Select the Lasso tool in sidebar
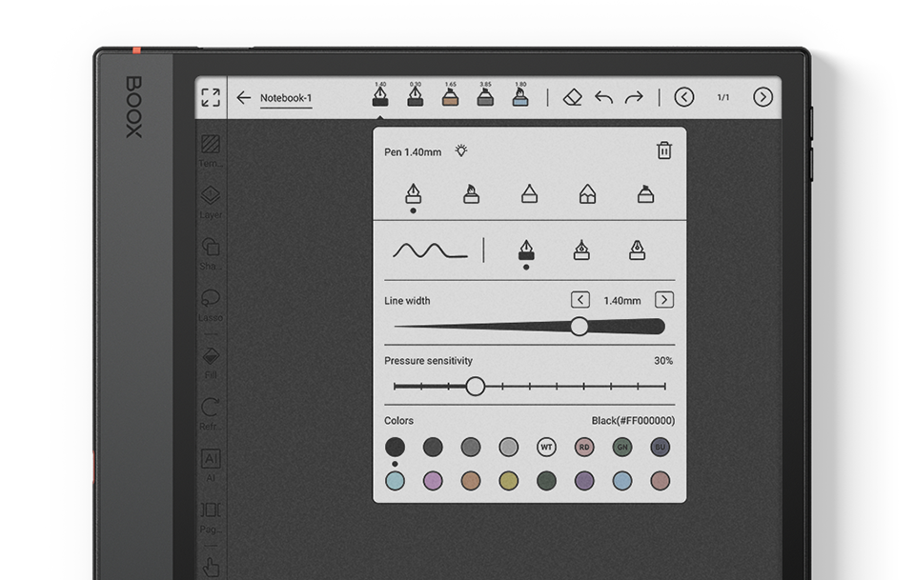This screenshot has height=580, width=915. point(211,304)
